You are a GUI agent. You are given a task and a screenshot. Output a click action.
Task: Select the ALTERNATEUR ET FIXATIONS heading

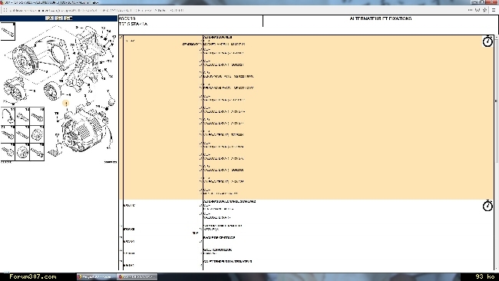click(380, 18)
